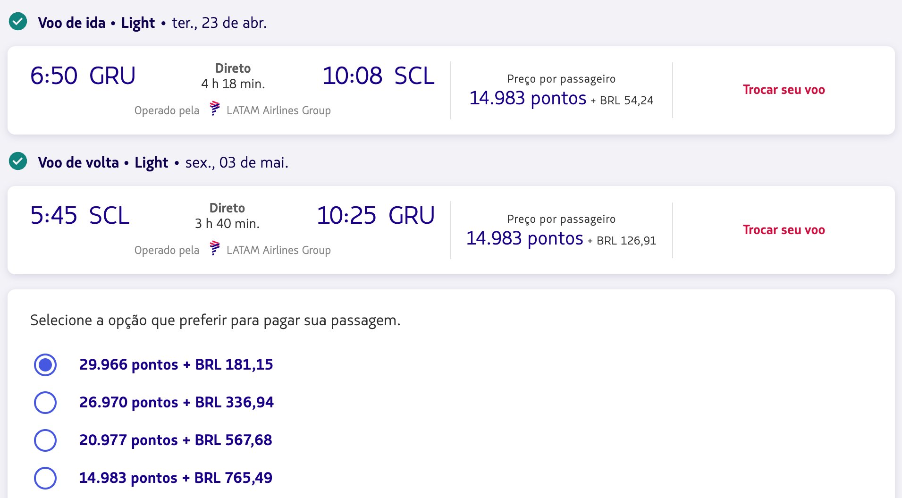Choose the 26.970 pontos + BRL 336,94 option
The image size is (902, 498).
pos(45,403)
